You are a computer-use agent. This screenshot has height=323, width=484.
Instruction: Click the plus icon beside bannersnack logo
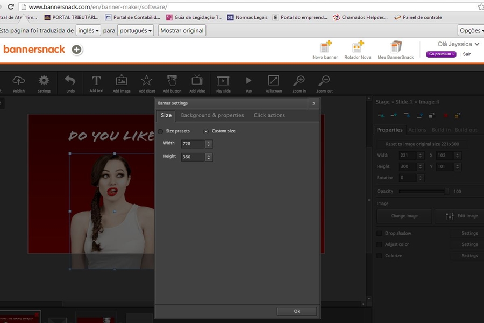pos(76,50)
